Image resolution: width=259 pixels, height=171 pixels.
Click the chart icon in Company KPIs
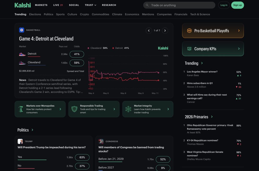pos(189,49)
